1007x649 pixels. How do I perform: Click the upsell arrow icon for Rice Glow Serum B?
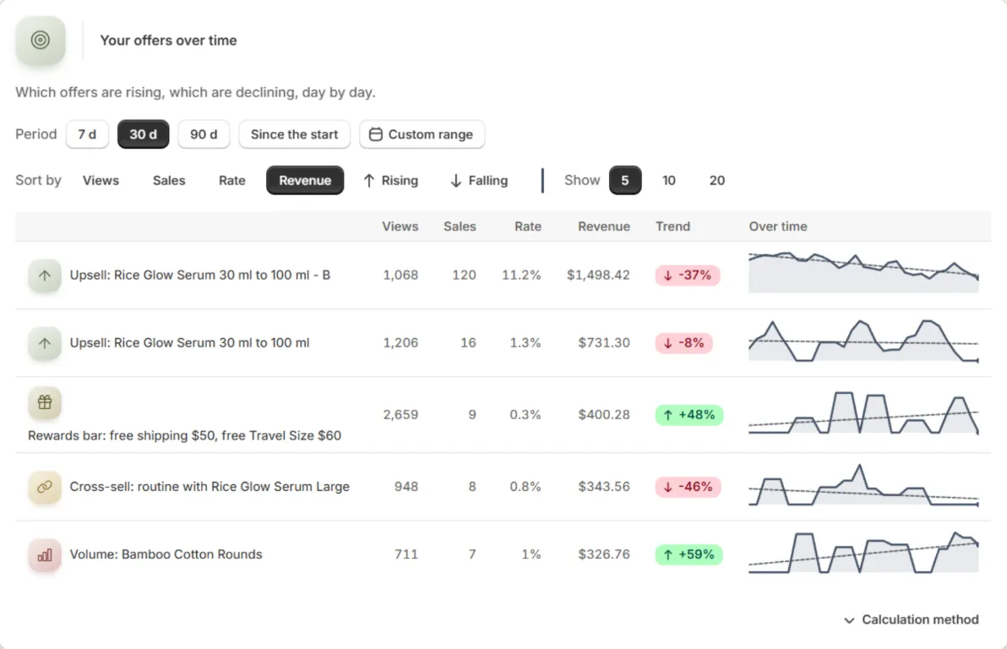click(44, 275)
